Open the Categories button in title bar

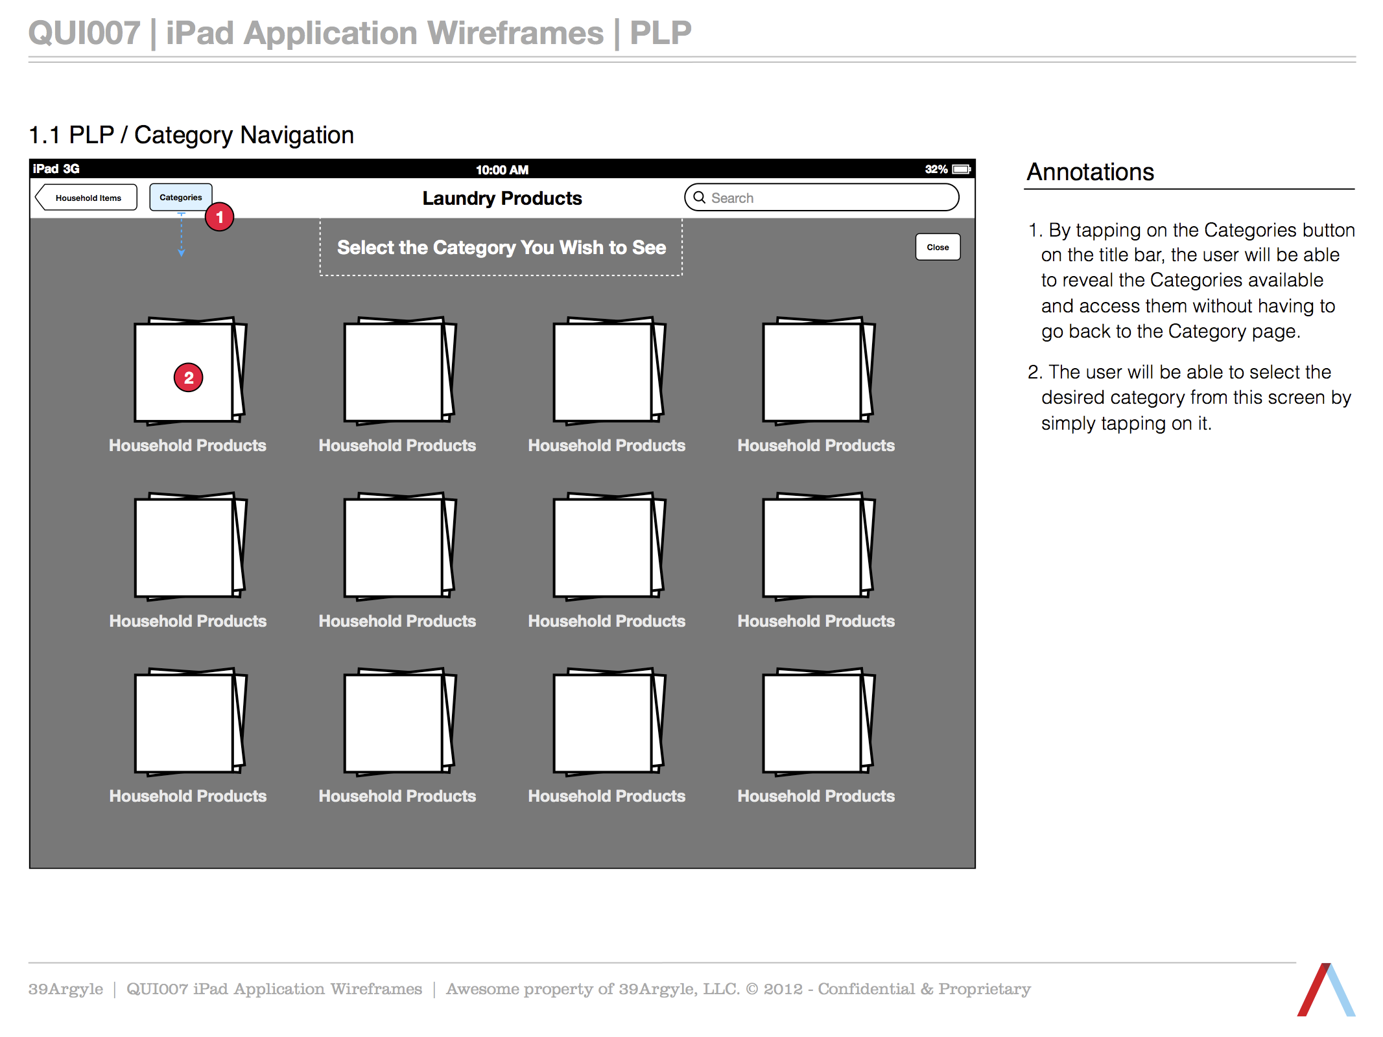click(x=180, y=197)
